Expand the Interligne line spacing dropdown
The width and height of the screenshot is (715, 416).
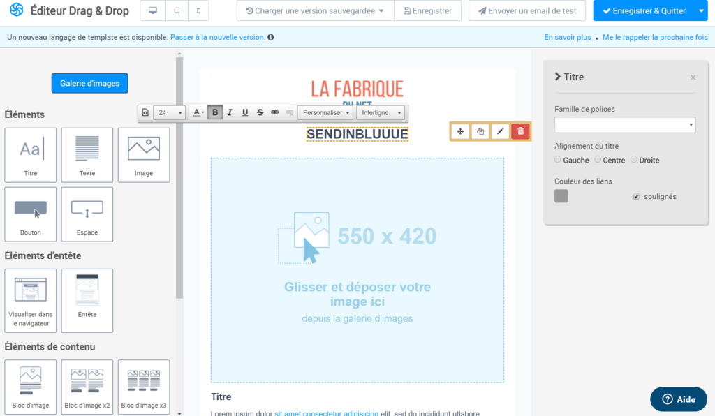[x=381, y=112]
